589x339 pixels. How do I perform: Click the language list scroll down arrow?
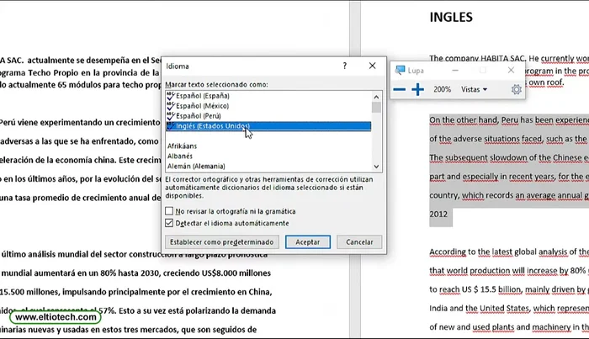[376, 167]
